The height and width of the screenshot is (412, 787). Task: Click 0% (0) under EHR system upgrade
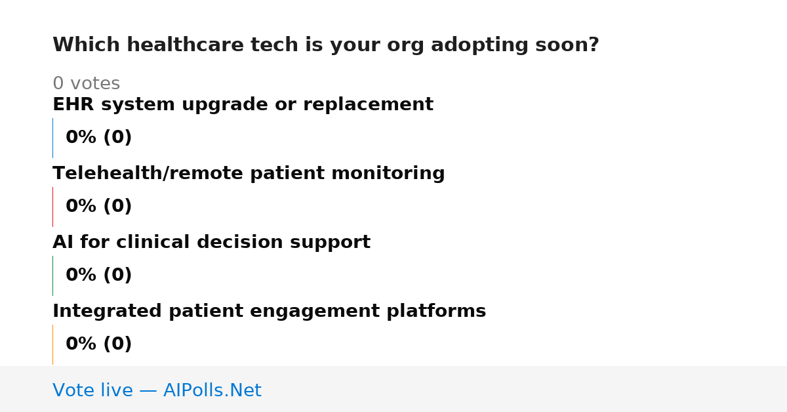tap(98, 138)
